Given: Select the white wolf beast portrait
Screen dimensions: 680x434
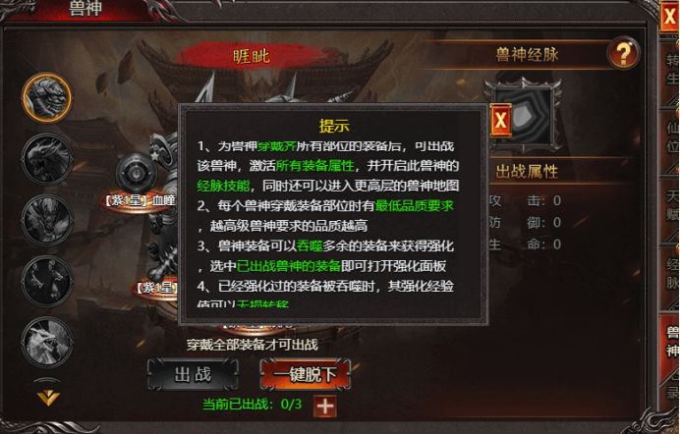Looking at the screenshot, I should 47,343.
